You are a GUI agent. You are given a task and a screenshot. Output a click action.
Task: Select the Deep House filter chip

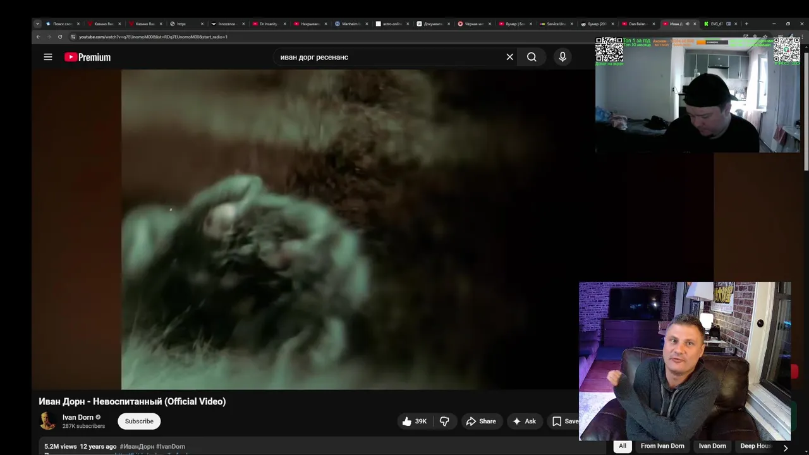coord(756,446)
